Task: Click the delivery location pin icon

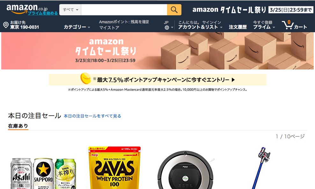Action: pos(6,25)
